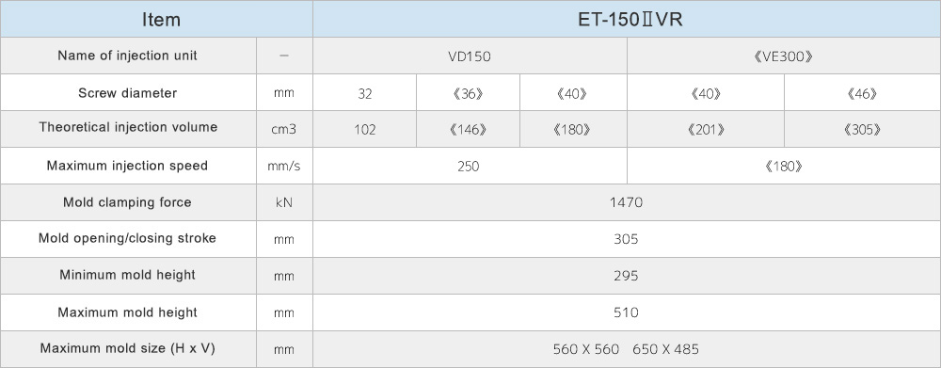
Task: Select the Item column header
Action: [156, 19]
